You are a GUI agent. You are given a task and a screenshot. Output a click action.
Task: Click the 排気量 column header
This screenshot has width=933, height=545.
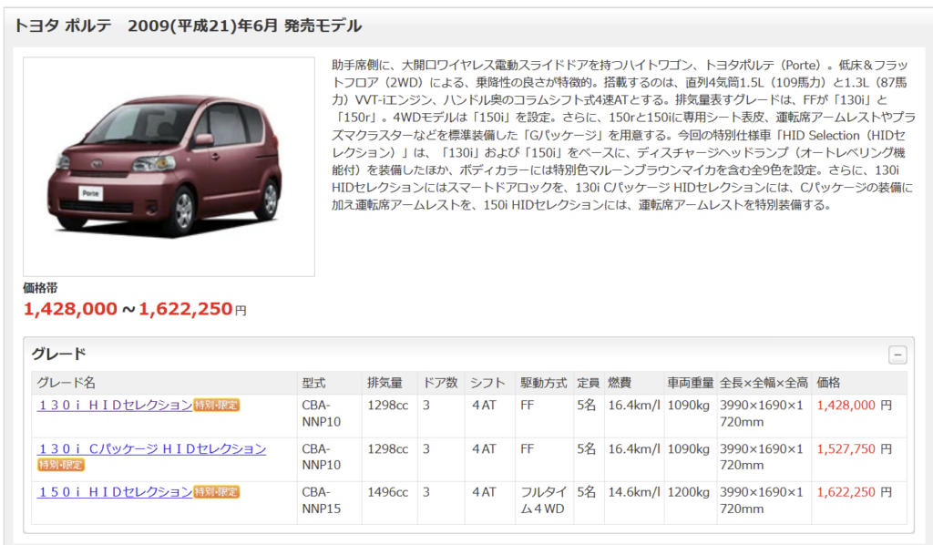[384, 383]
